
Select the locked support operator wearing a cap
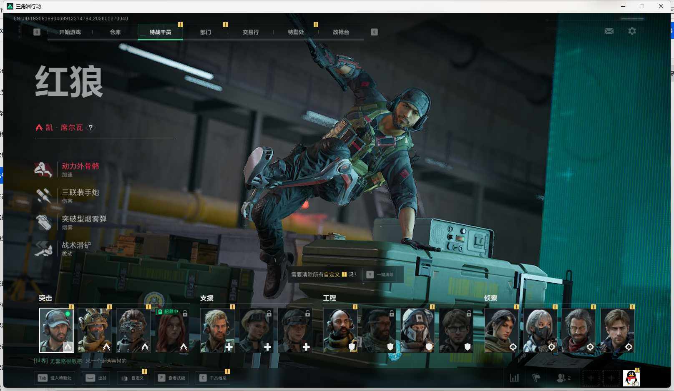[295, 330]
